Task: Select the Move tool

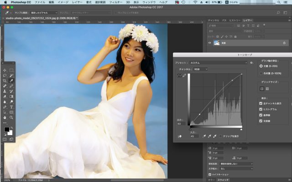Action: (x=5, y=70)
